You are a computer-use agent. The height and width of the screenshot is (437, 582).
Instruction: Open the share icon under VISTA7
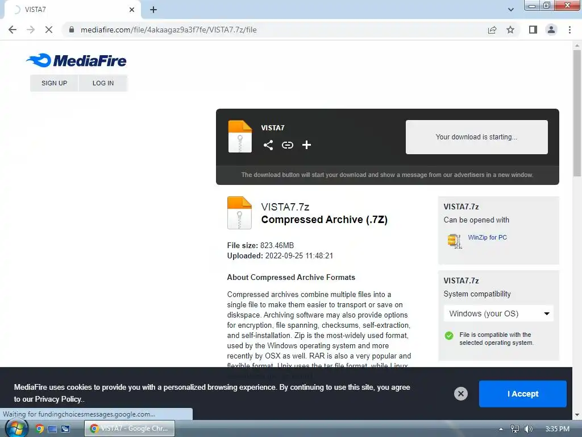(x=268, y=145)
